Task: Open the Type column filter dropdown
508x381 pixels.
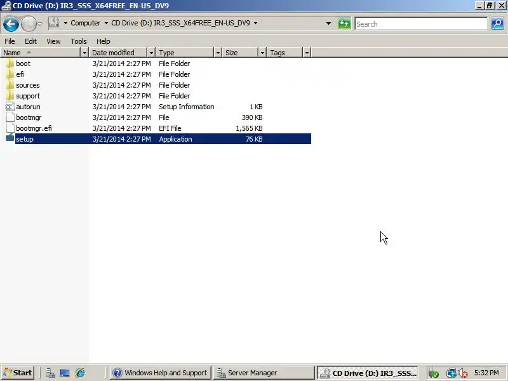Action: click(x=218, y=53)
